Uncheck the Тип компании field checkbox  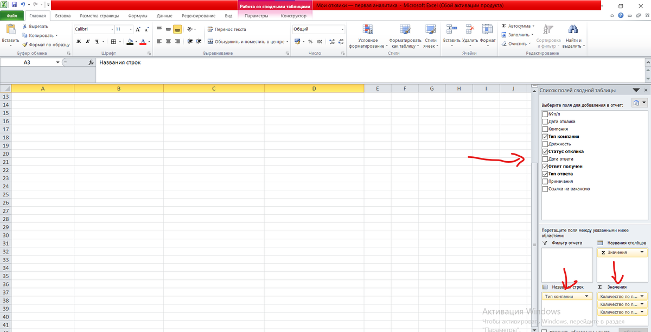(545, 137)
